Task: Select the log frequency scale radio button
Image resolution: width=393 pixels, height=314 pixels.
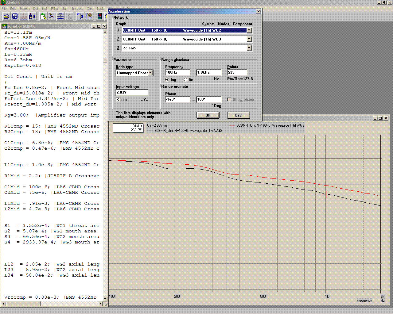Action: click(x=167, y=80)
